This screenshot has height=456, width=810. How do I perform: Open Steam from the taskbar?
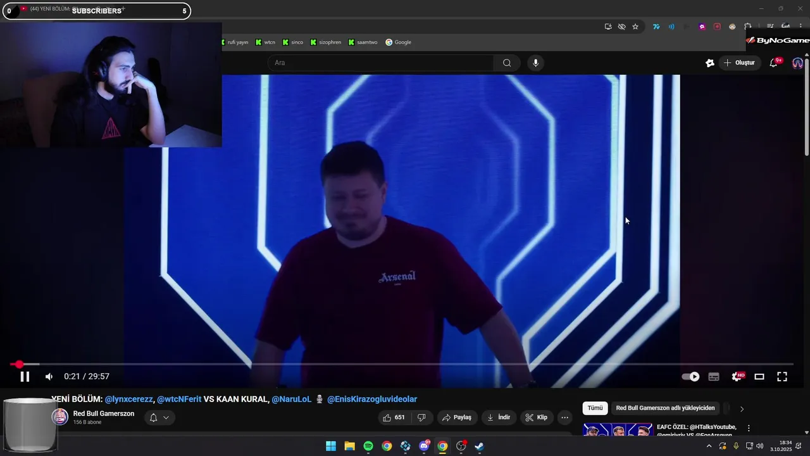[x=480, y=446]
